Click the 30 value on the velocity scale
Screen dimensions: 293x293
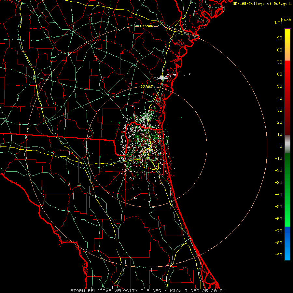coord(280,110)
